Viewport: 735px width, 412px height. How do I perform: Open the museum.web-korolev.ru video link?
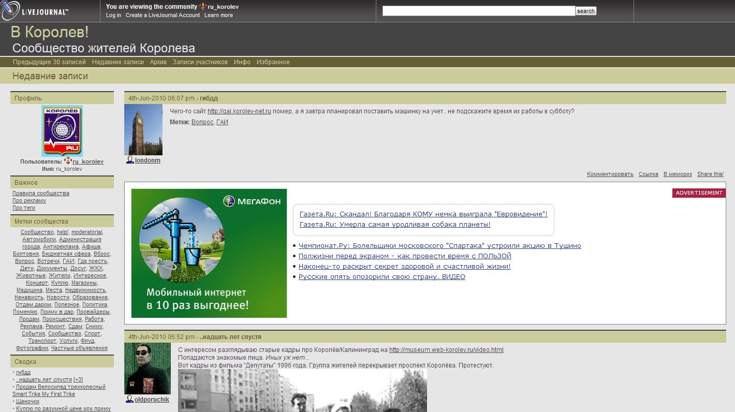tap(446, 350)
